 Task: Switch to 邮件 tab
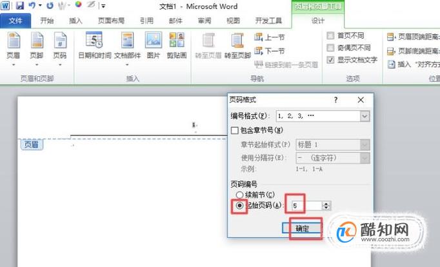click(x=175, y=21)
